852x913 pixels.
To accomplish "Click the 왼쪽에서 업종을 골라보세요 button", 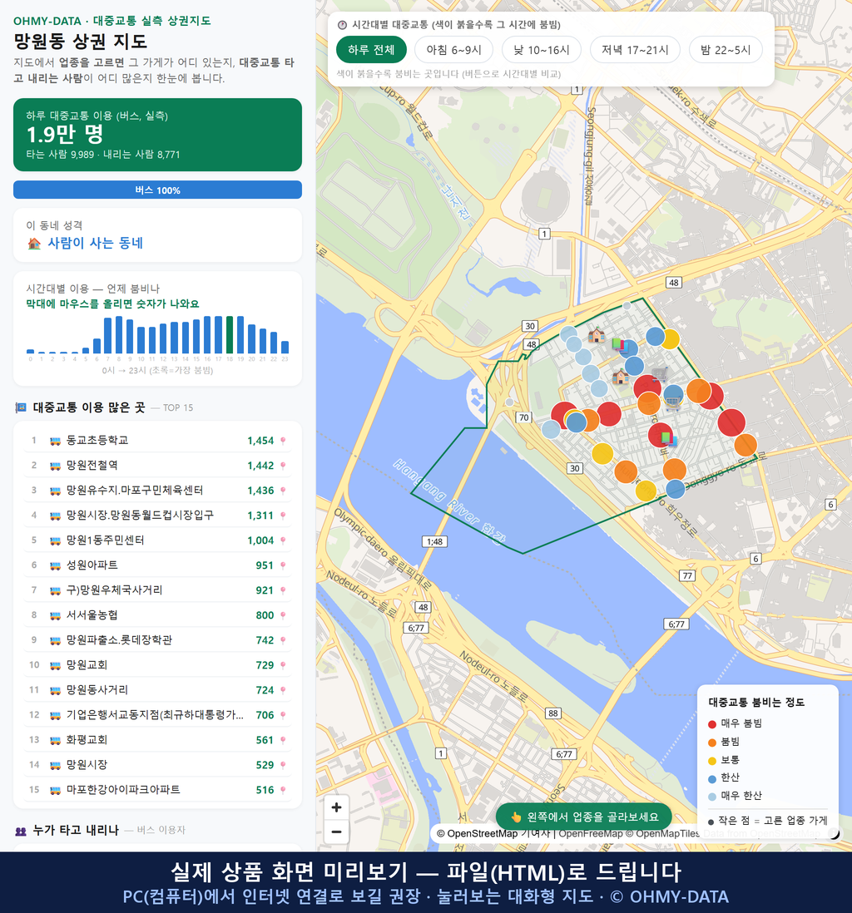I will coord(584,817).
